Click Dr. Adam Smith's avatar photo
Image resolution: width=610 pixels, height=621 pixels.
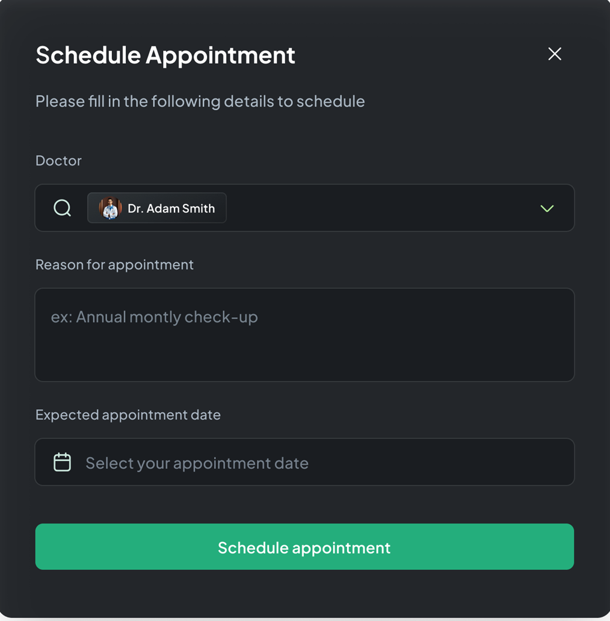110,208
